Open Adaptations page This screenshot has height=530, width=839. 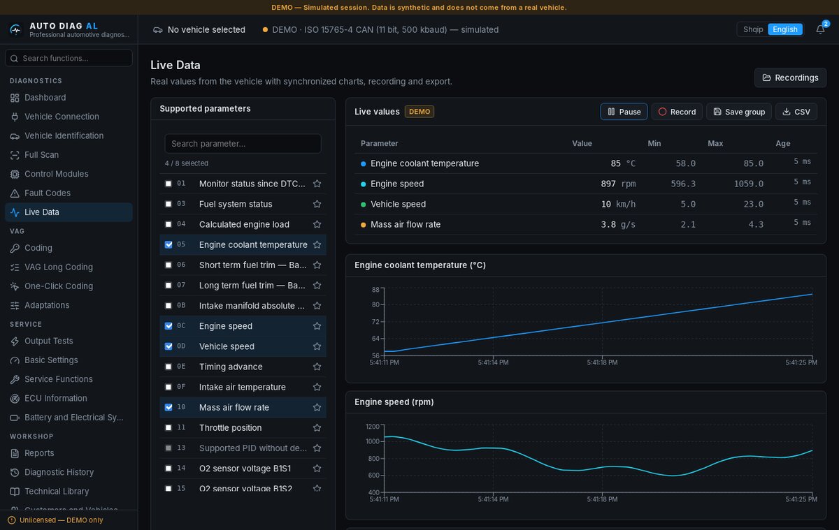pos(69,305)
